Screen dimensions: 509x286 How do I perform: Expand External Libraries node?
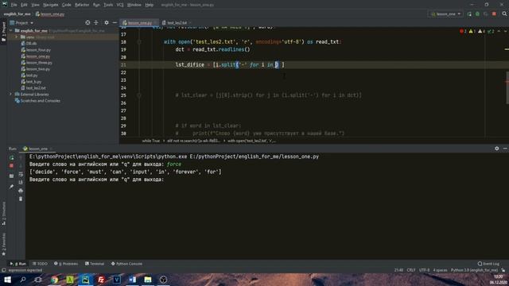point(10,95)
